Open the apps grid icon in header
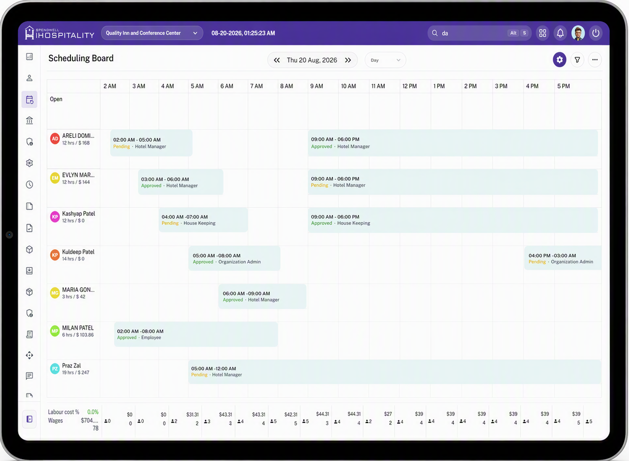629x461 pixels. pyautogui.click(x=542, y=33)
